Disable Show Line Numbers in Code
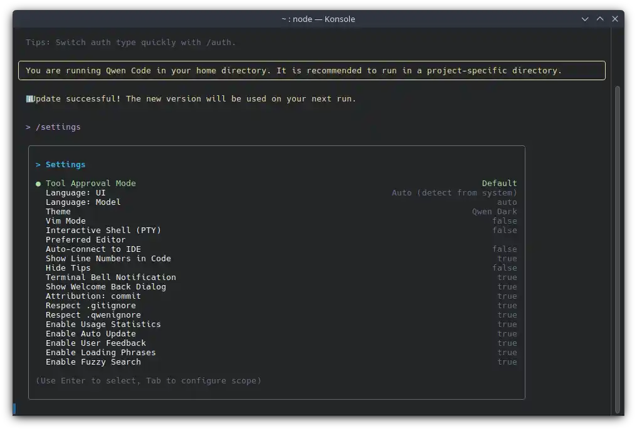Viewport: 637px width, 431px height. 108,258
